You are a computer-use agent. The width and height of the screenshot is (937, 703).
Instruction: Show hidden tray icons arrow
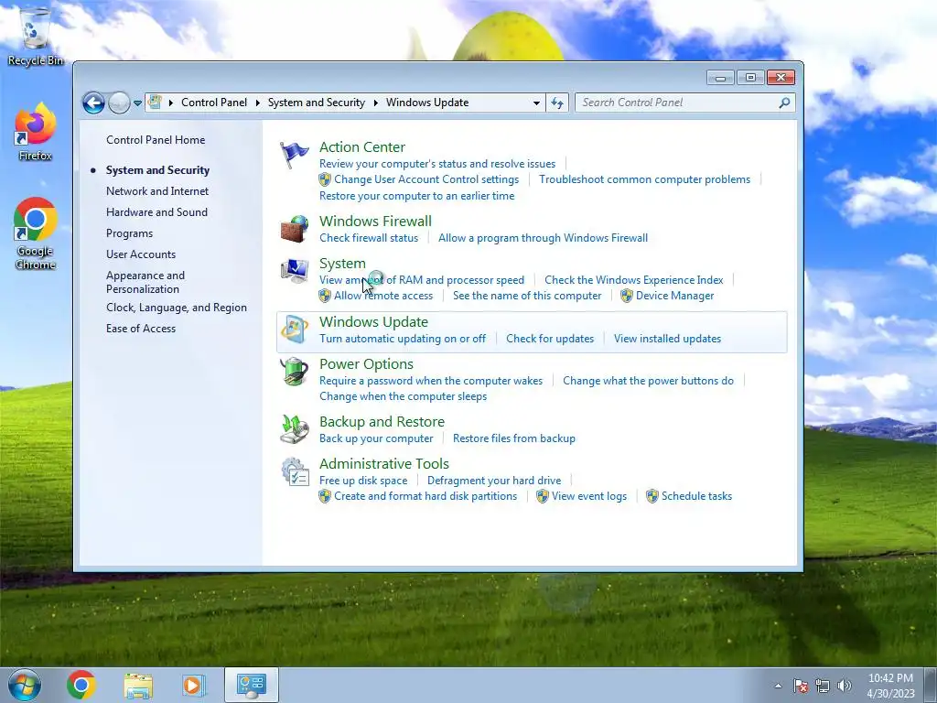[x=778, y=686]
